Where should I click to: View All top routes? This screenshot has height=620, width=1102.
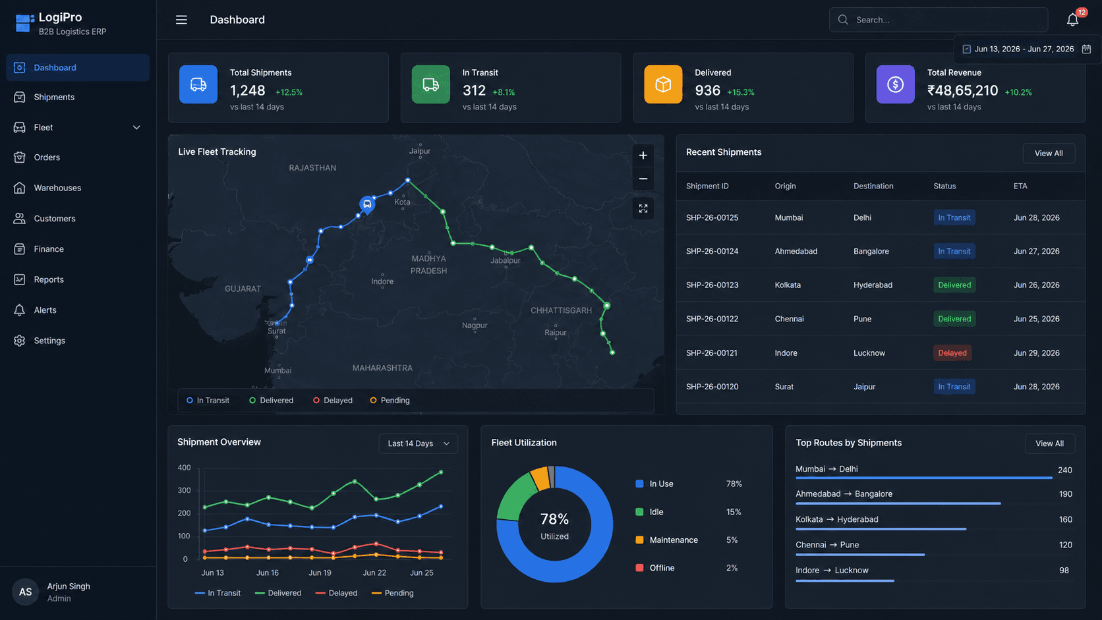pos(1049,443)
